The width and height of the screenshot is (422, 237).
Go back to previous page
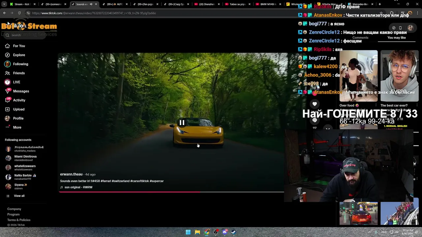click(5, 13)
